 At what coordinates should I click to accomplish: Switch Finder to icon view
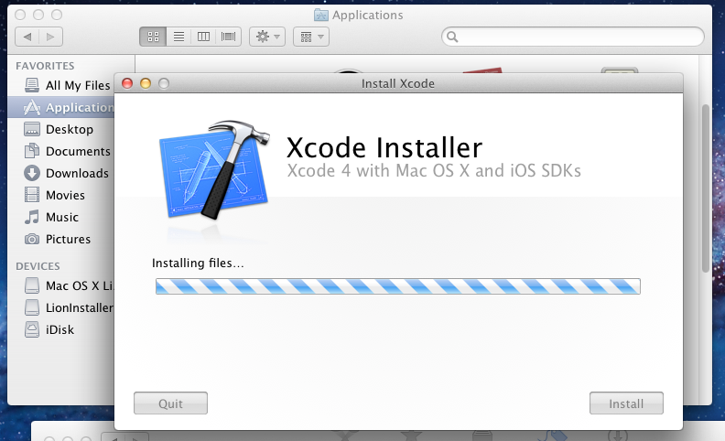pos(153,37)
